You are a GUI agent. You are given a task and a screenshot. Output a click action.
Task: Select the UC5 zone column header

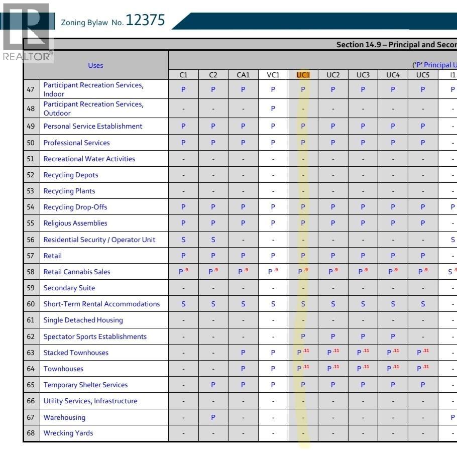[x=423, y=75]
